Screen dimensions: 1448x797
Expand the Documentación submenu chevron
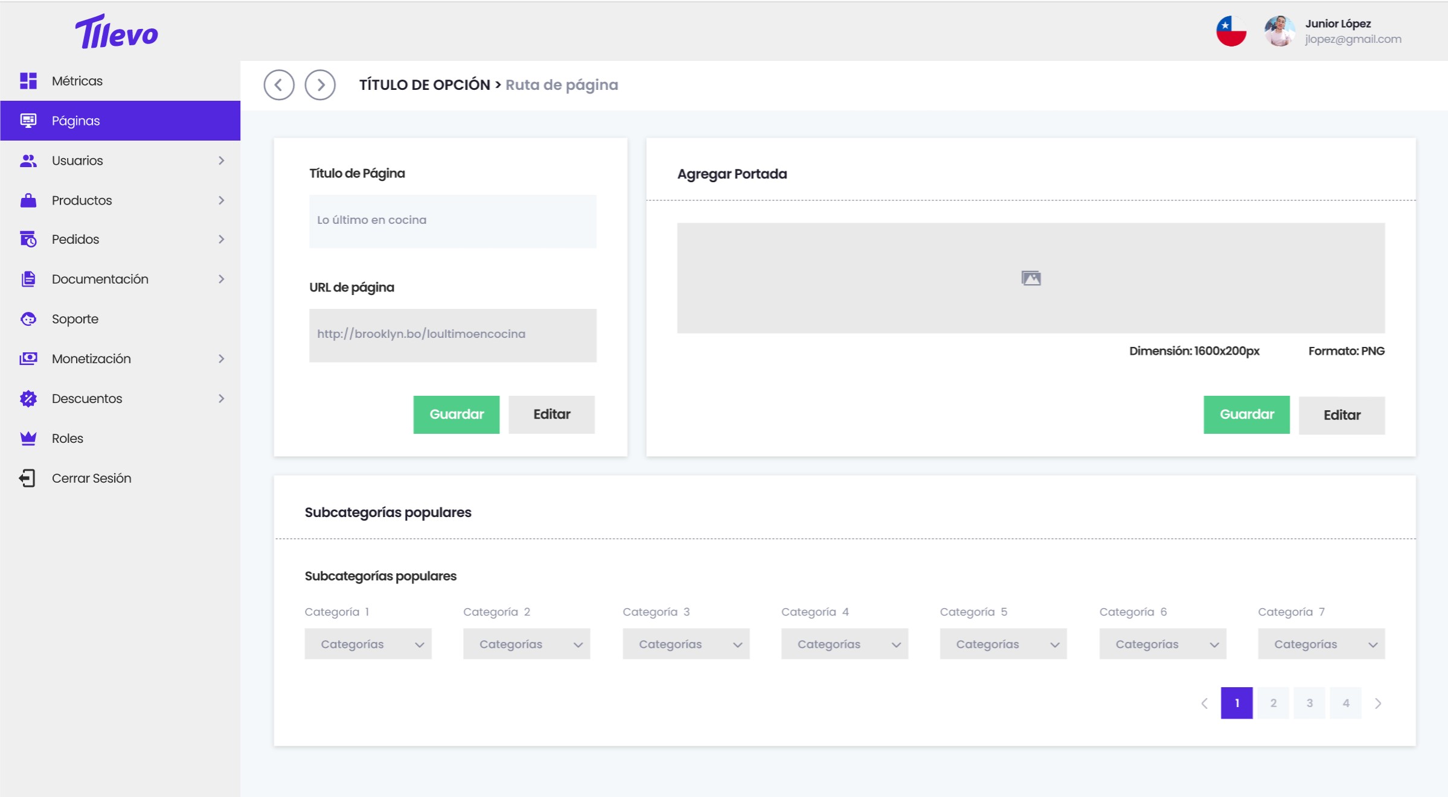pos(222,279)
